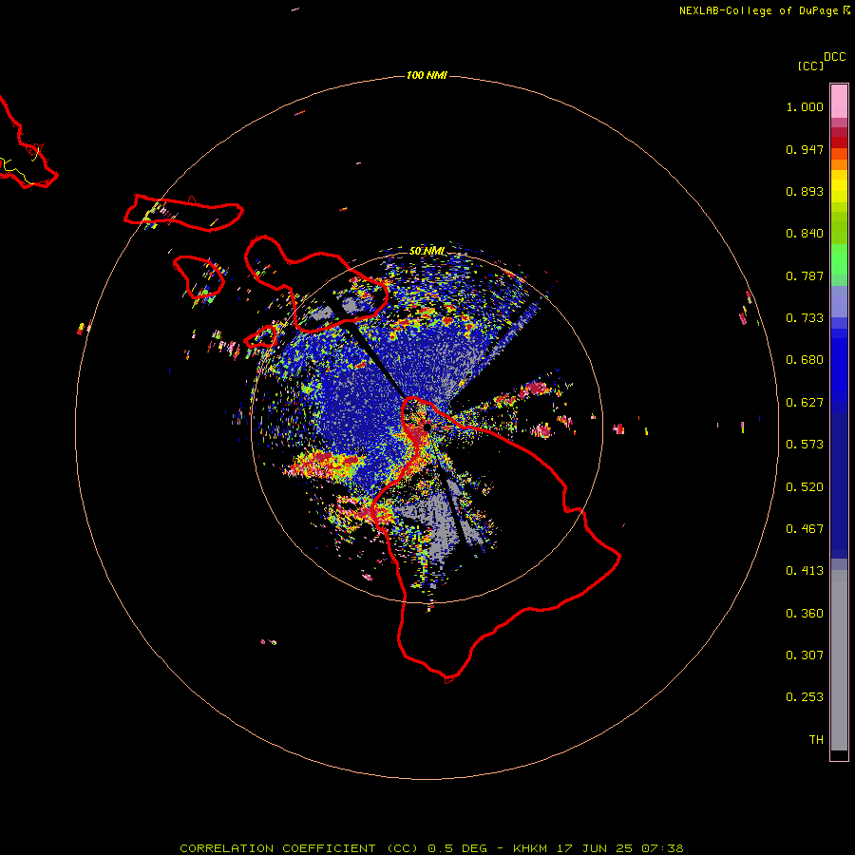855x855 pixels.
Task: Select the 0.787 scale value
Action: tap(805, 275)
